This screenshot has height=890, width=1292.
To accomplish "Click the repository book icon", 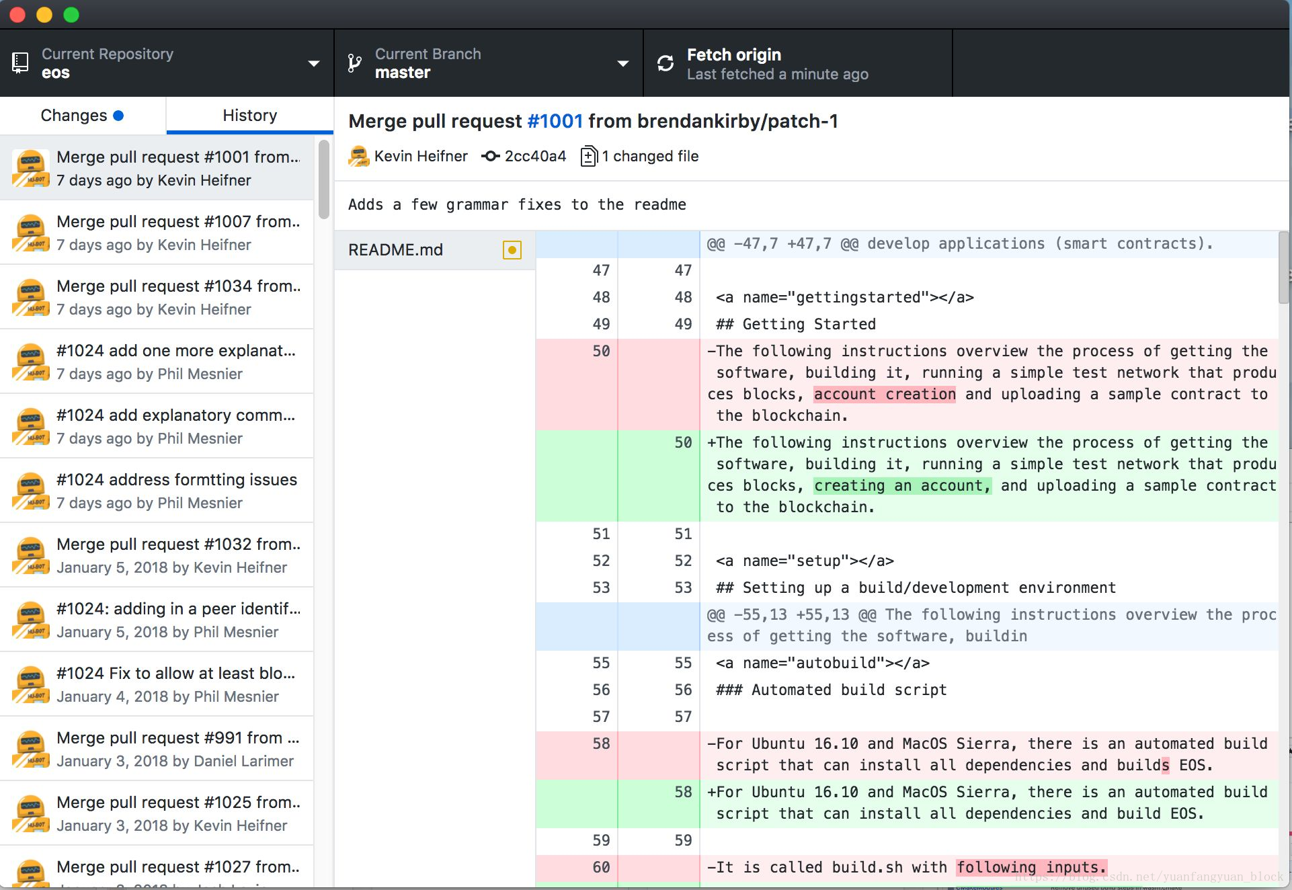I will tap(20, 63).
